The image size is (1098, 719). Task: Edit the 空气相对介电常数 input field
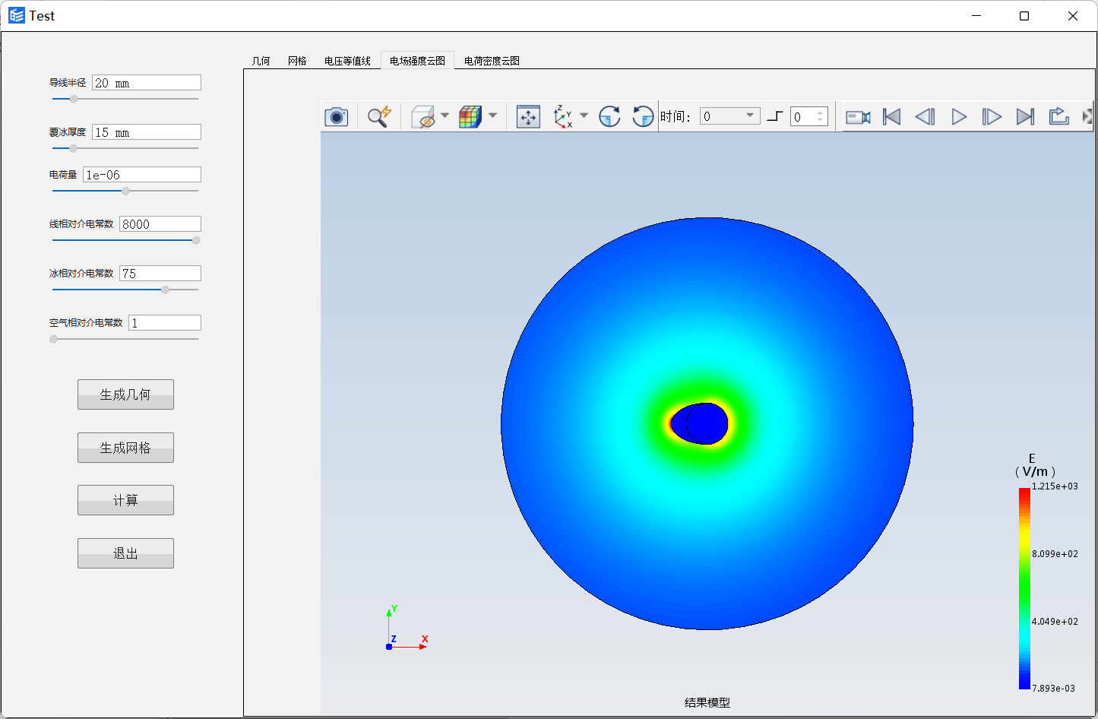coord(165,323)
